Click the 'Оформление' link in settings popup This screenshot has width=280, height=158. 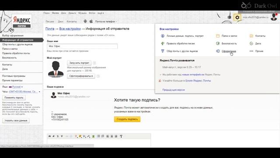(x=229, y=51)
